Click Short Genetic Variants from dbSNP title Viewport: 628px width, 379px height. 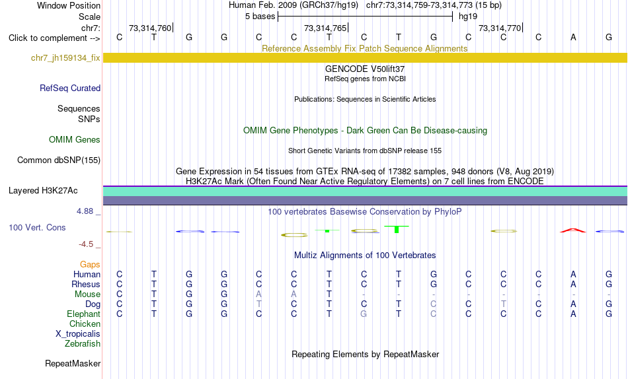point(365,151)
